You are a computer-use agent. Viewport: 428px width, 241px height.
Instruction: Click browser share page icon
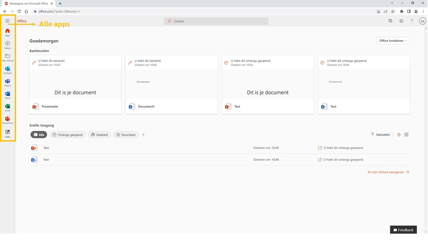point(386,11)
